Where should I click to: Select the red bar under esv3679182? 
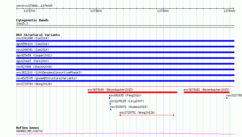coord(206,92)
